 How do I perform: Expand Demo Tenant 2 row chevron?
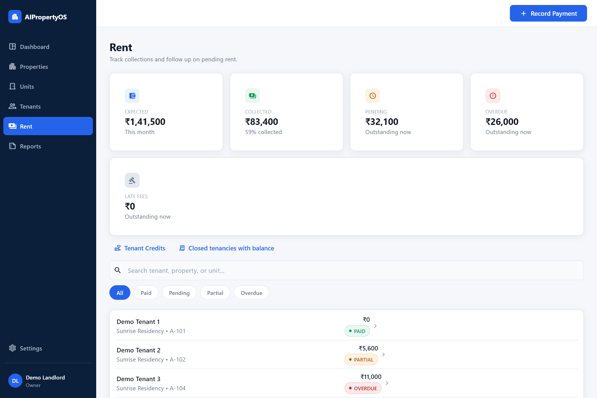(384, 355)
